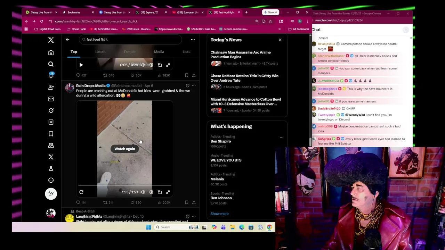Open Notifications bell in X sidebar
445x250 pixels.
click(51, 76)
